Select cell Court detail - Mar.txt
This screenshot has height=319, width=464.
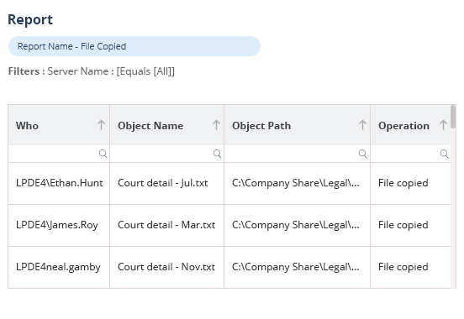167,225
